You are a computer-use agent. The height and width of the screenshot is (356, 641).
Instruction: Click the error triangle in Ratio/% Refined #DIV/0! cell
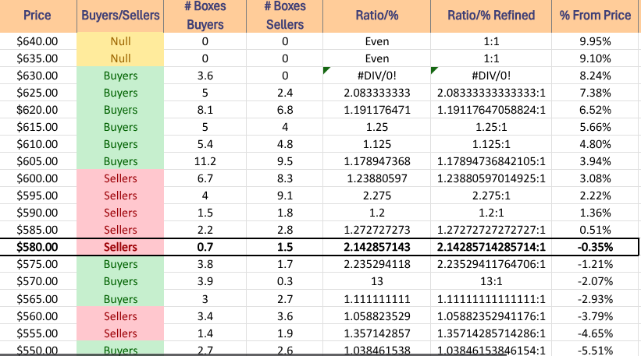click(434, 72)
